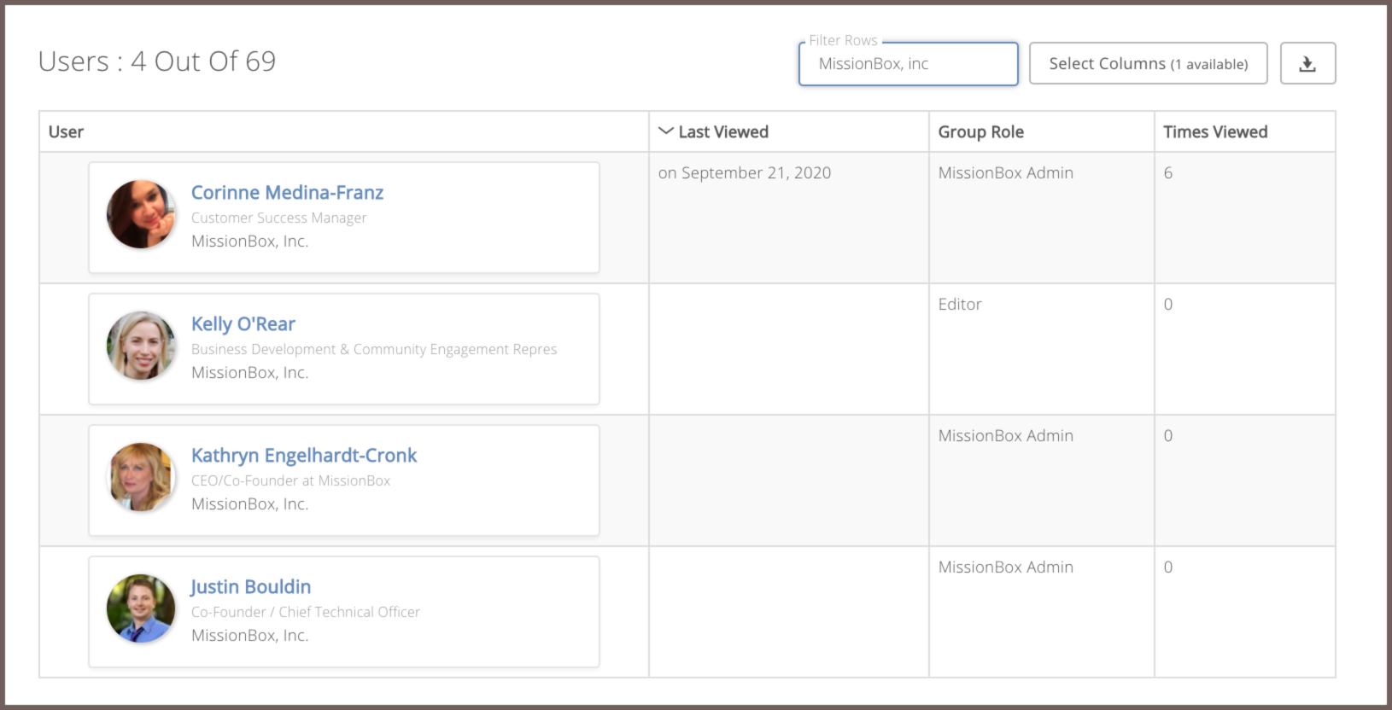Click Kelly O'Rear's times viewed 0
Viewport: 1392px width, 710px height.
click(1168, 304)
